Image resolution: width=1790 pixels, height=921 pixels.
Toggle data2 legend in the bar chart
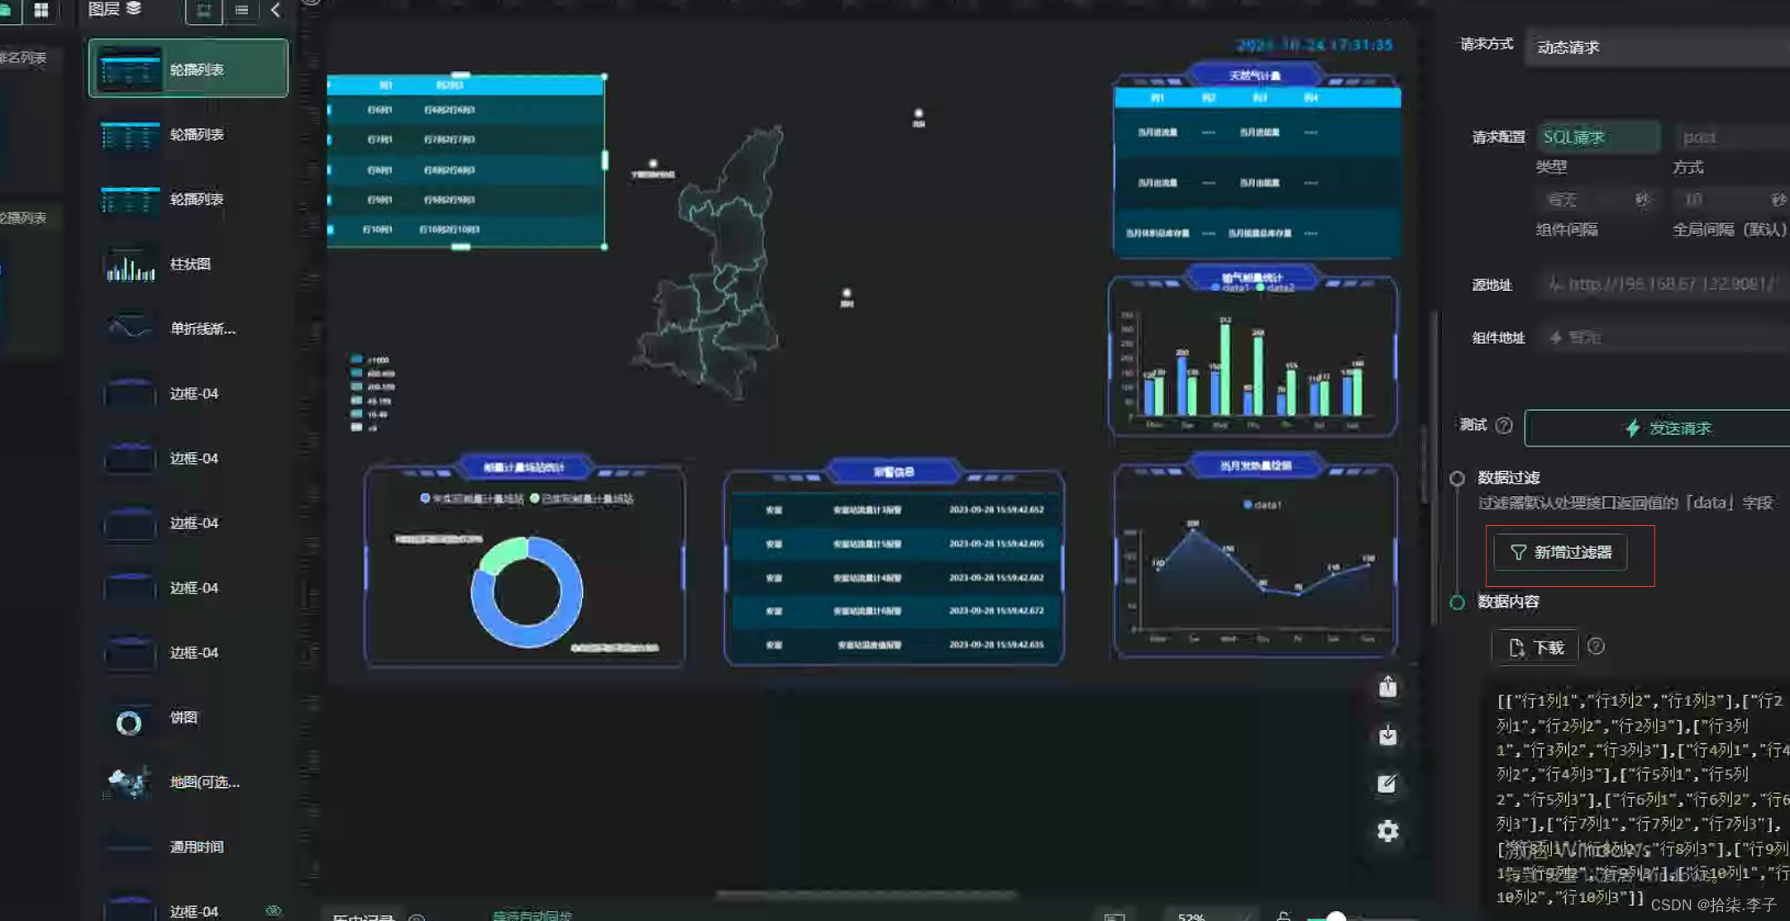(1275, 288)
